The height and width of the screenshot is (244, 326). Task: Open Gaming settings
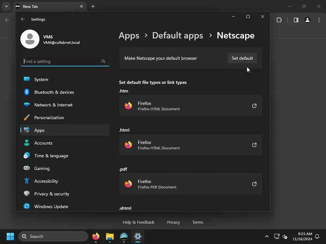pos(65,168)
